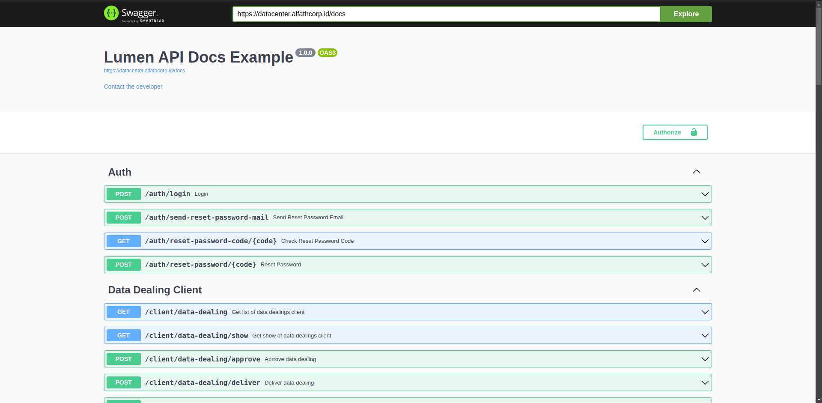Open the Contact the developer link

[133, 87]
